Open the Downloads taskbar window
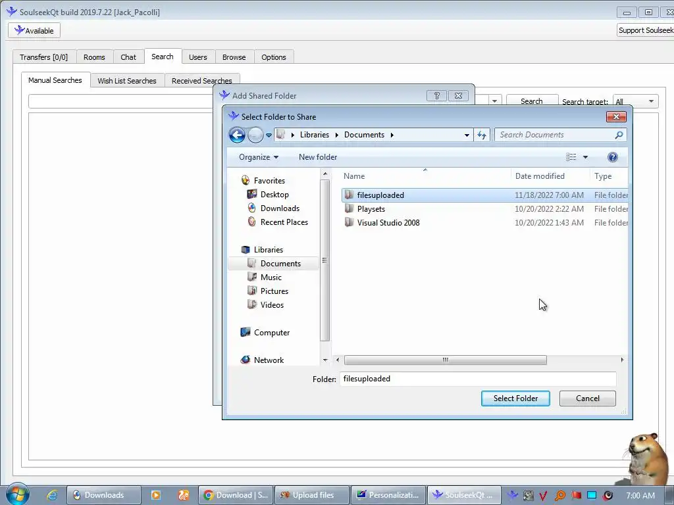Screen dimensions: 674x505 point(103,495)
